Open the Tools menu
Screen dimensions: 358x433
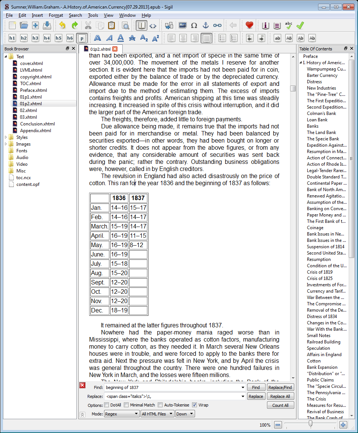coord(93,15)
